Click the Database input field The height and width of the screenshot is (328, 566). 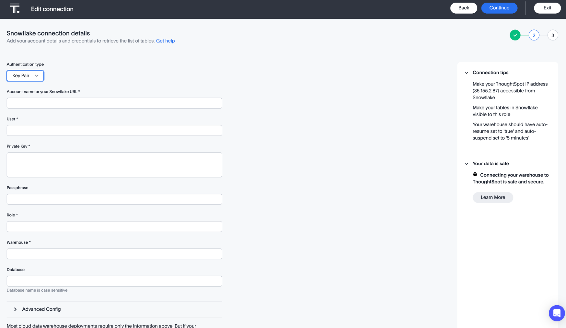(x=114, y=281)
